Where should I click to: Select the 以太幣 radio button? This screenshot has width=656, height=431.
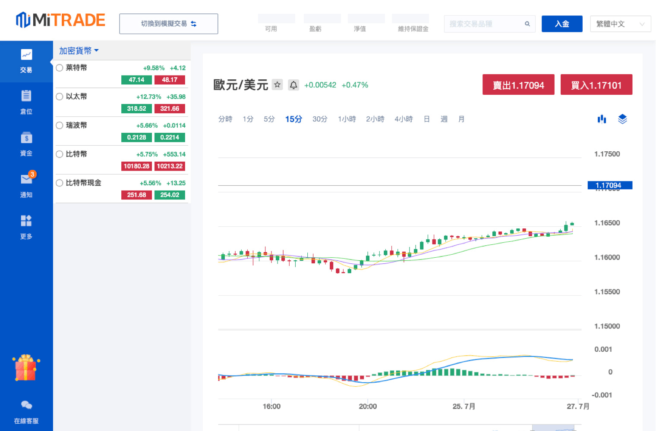tap(60, 97)
